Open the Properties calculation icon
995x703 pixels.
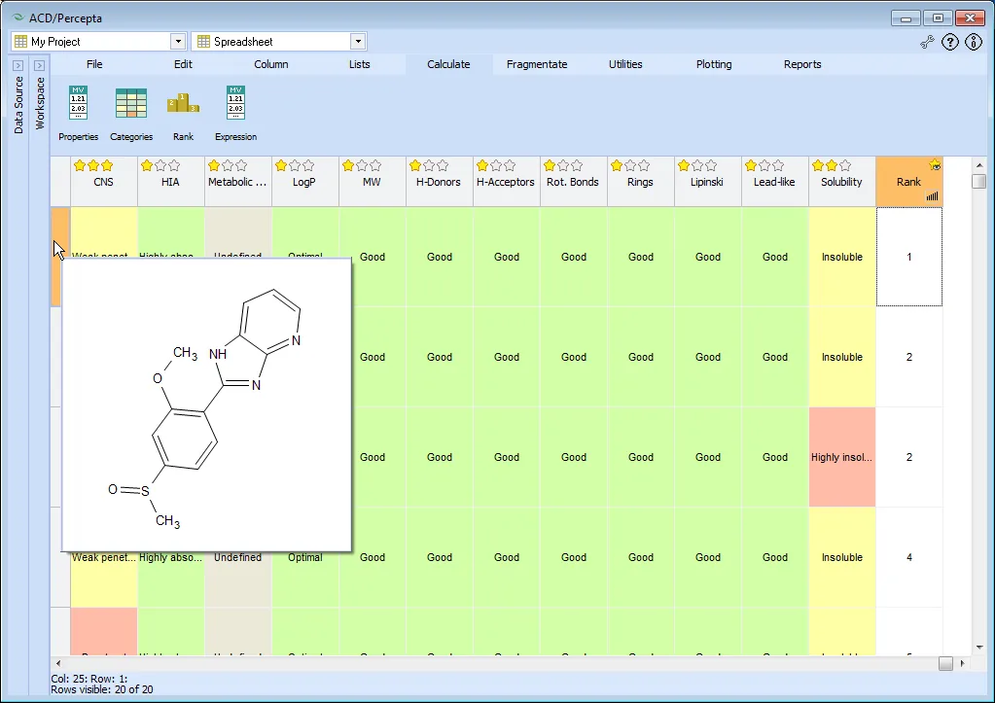pos(78,103)
